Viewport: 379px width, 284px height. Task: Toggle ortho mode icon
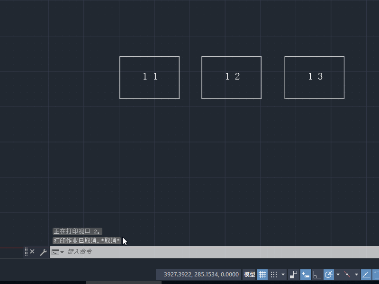click(317, 275)
